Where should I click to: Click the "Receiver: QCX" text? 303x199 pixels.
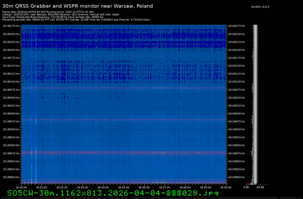click(x=68, y=14)
